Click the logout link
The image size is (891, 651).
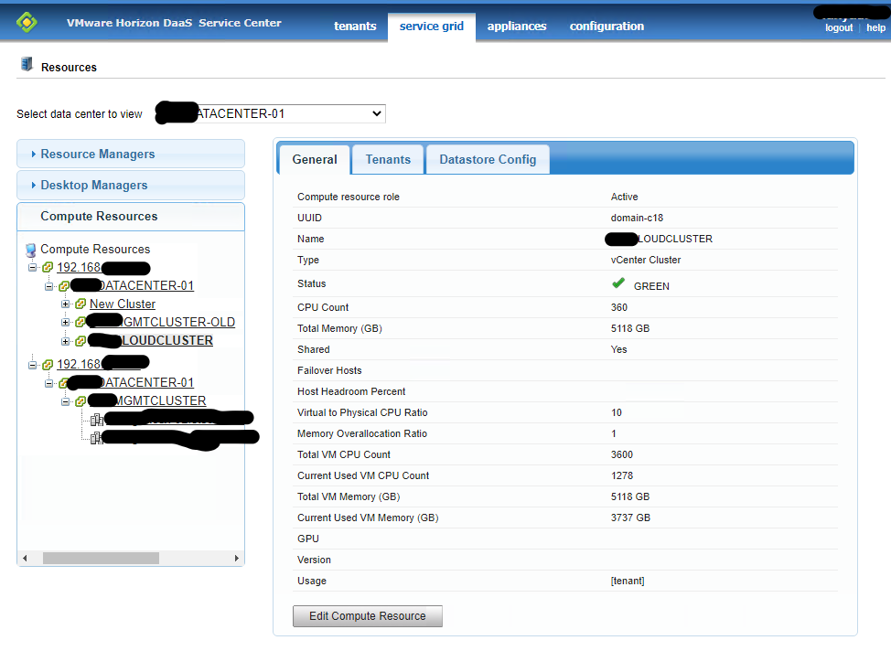pyautogui.click(x=839, y=27)
